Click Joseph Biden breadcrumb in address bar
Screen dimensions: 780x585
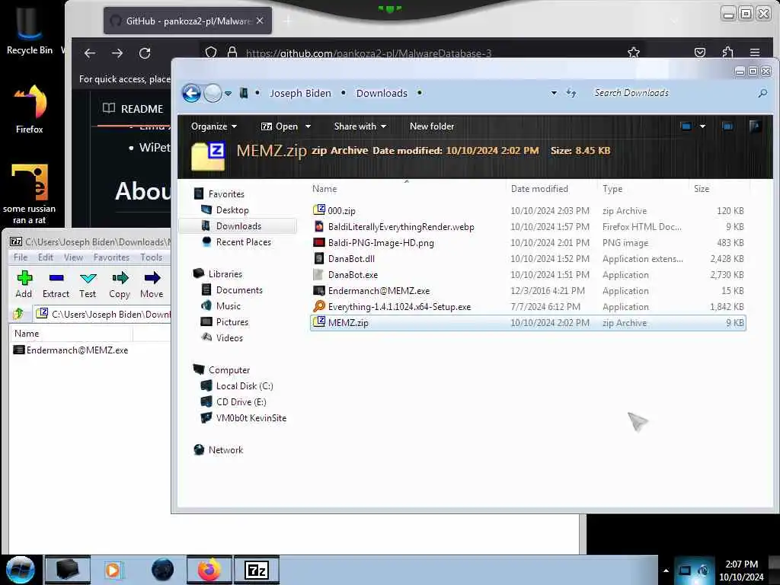300,93
